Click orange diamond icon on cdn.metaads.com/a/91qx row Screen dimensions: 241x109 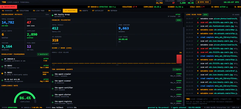point(198,60)
